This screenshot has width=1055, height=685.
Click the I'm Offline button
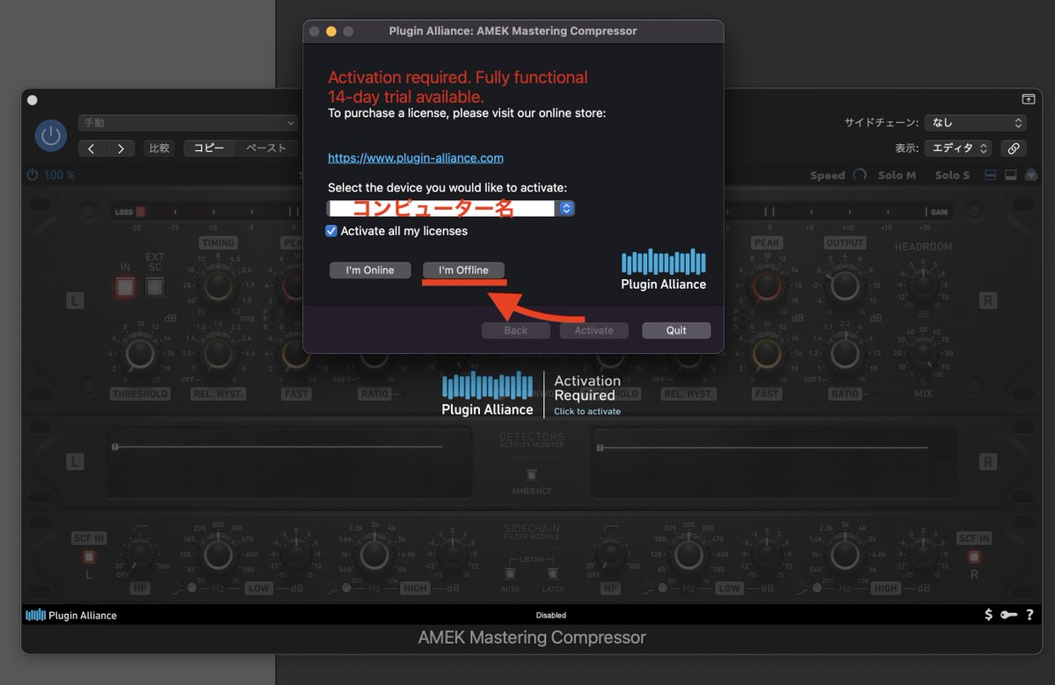[x=463, y=270]
